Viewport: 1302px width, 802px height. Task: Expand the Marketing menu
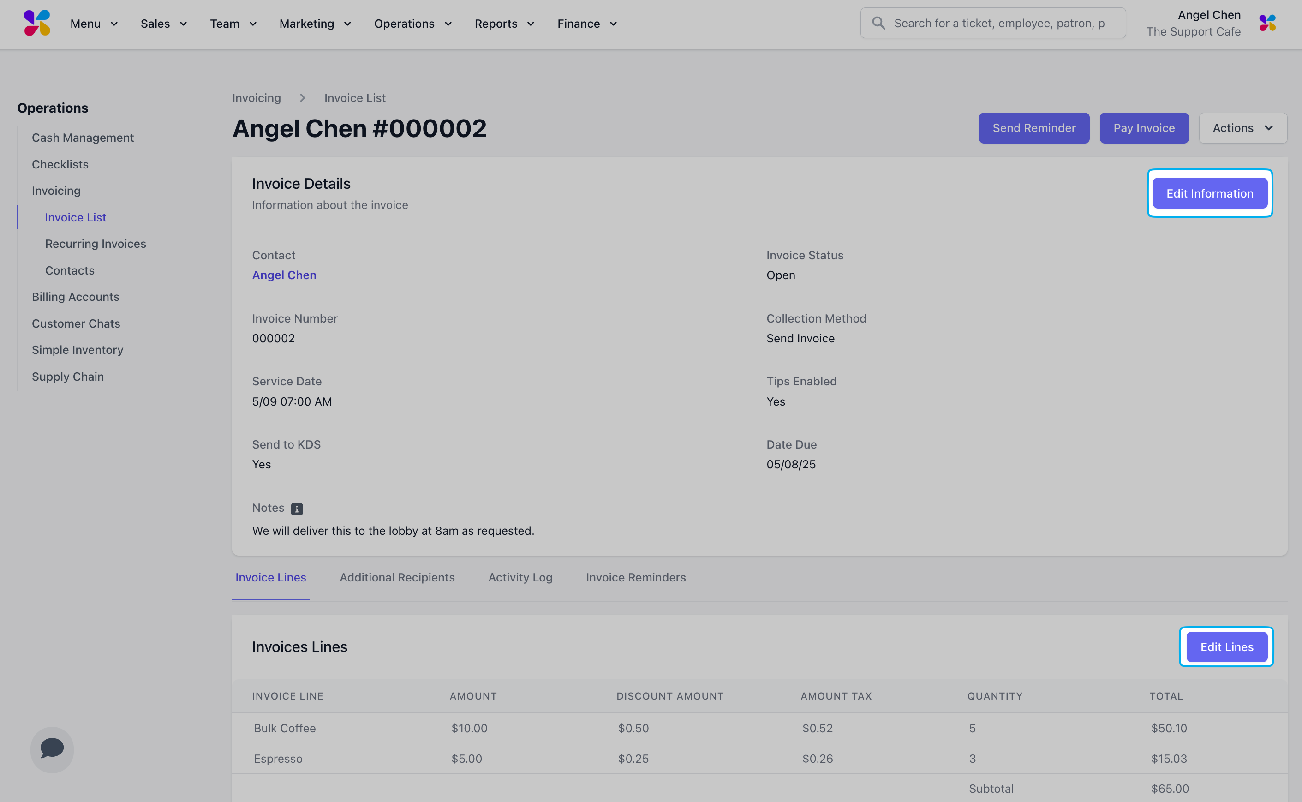[316, 24]
